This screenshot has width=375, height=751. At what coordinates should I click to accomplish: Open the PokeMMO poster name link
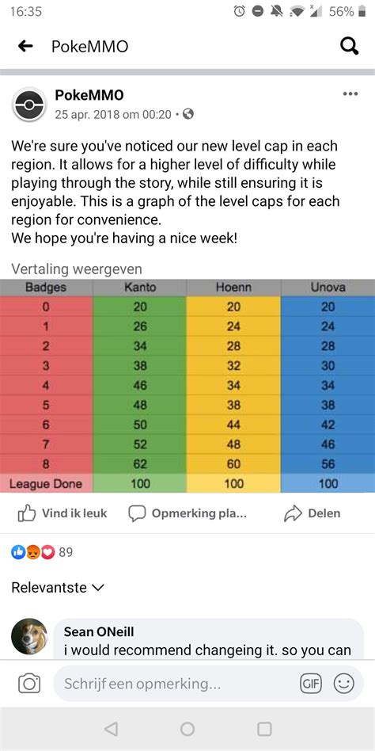tap(89, 95)
